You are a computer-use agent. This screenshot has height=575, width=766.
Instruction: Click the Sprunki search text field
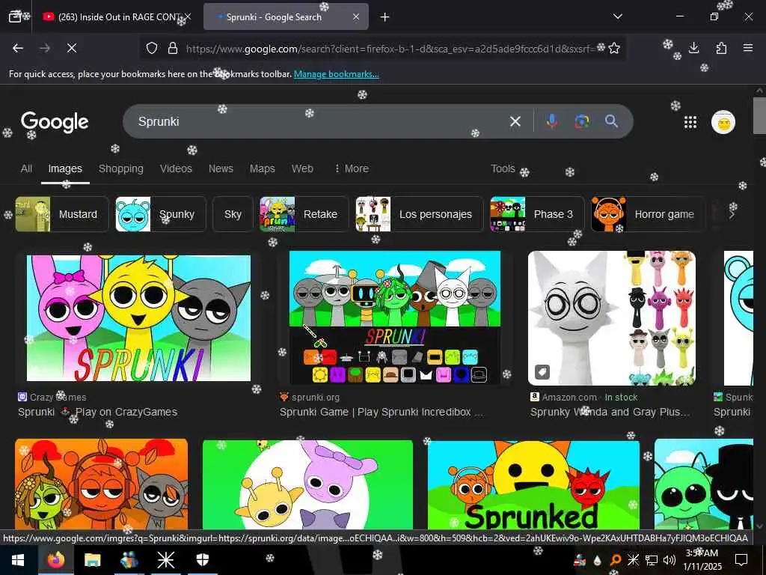(317, 121)
